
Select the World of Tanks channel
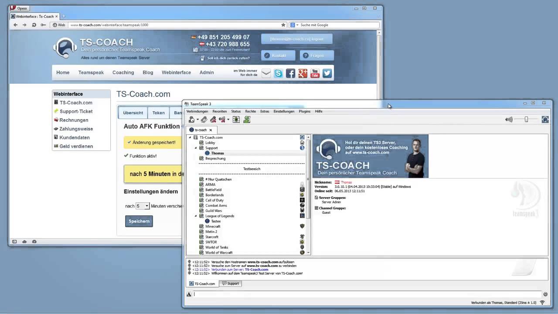[217, 247]
